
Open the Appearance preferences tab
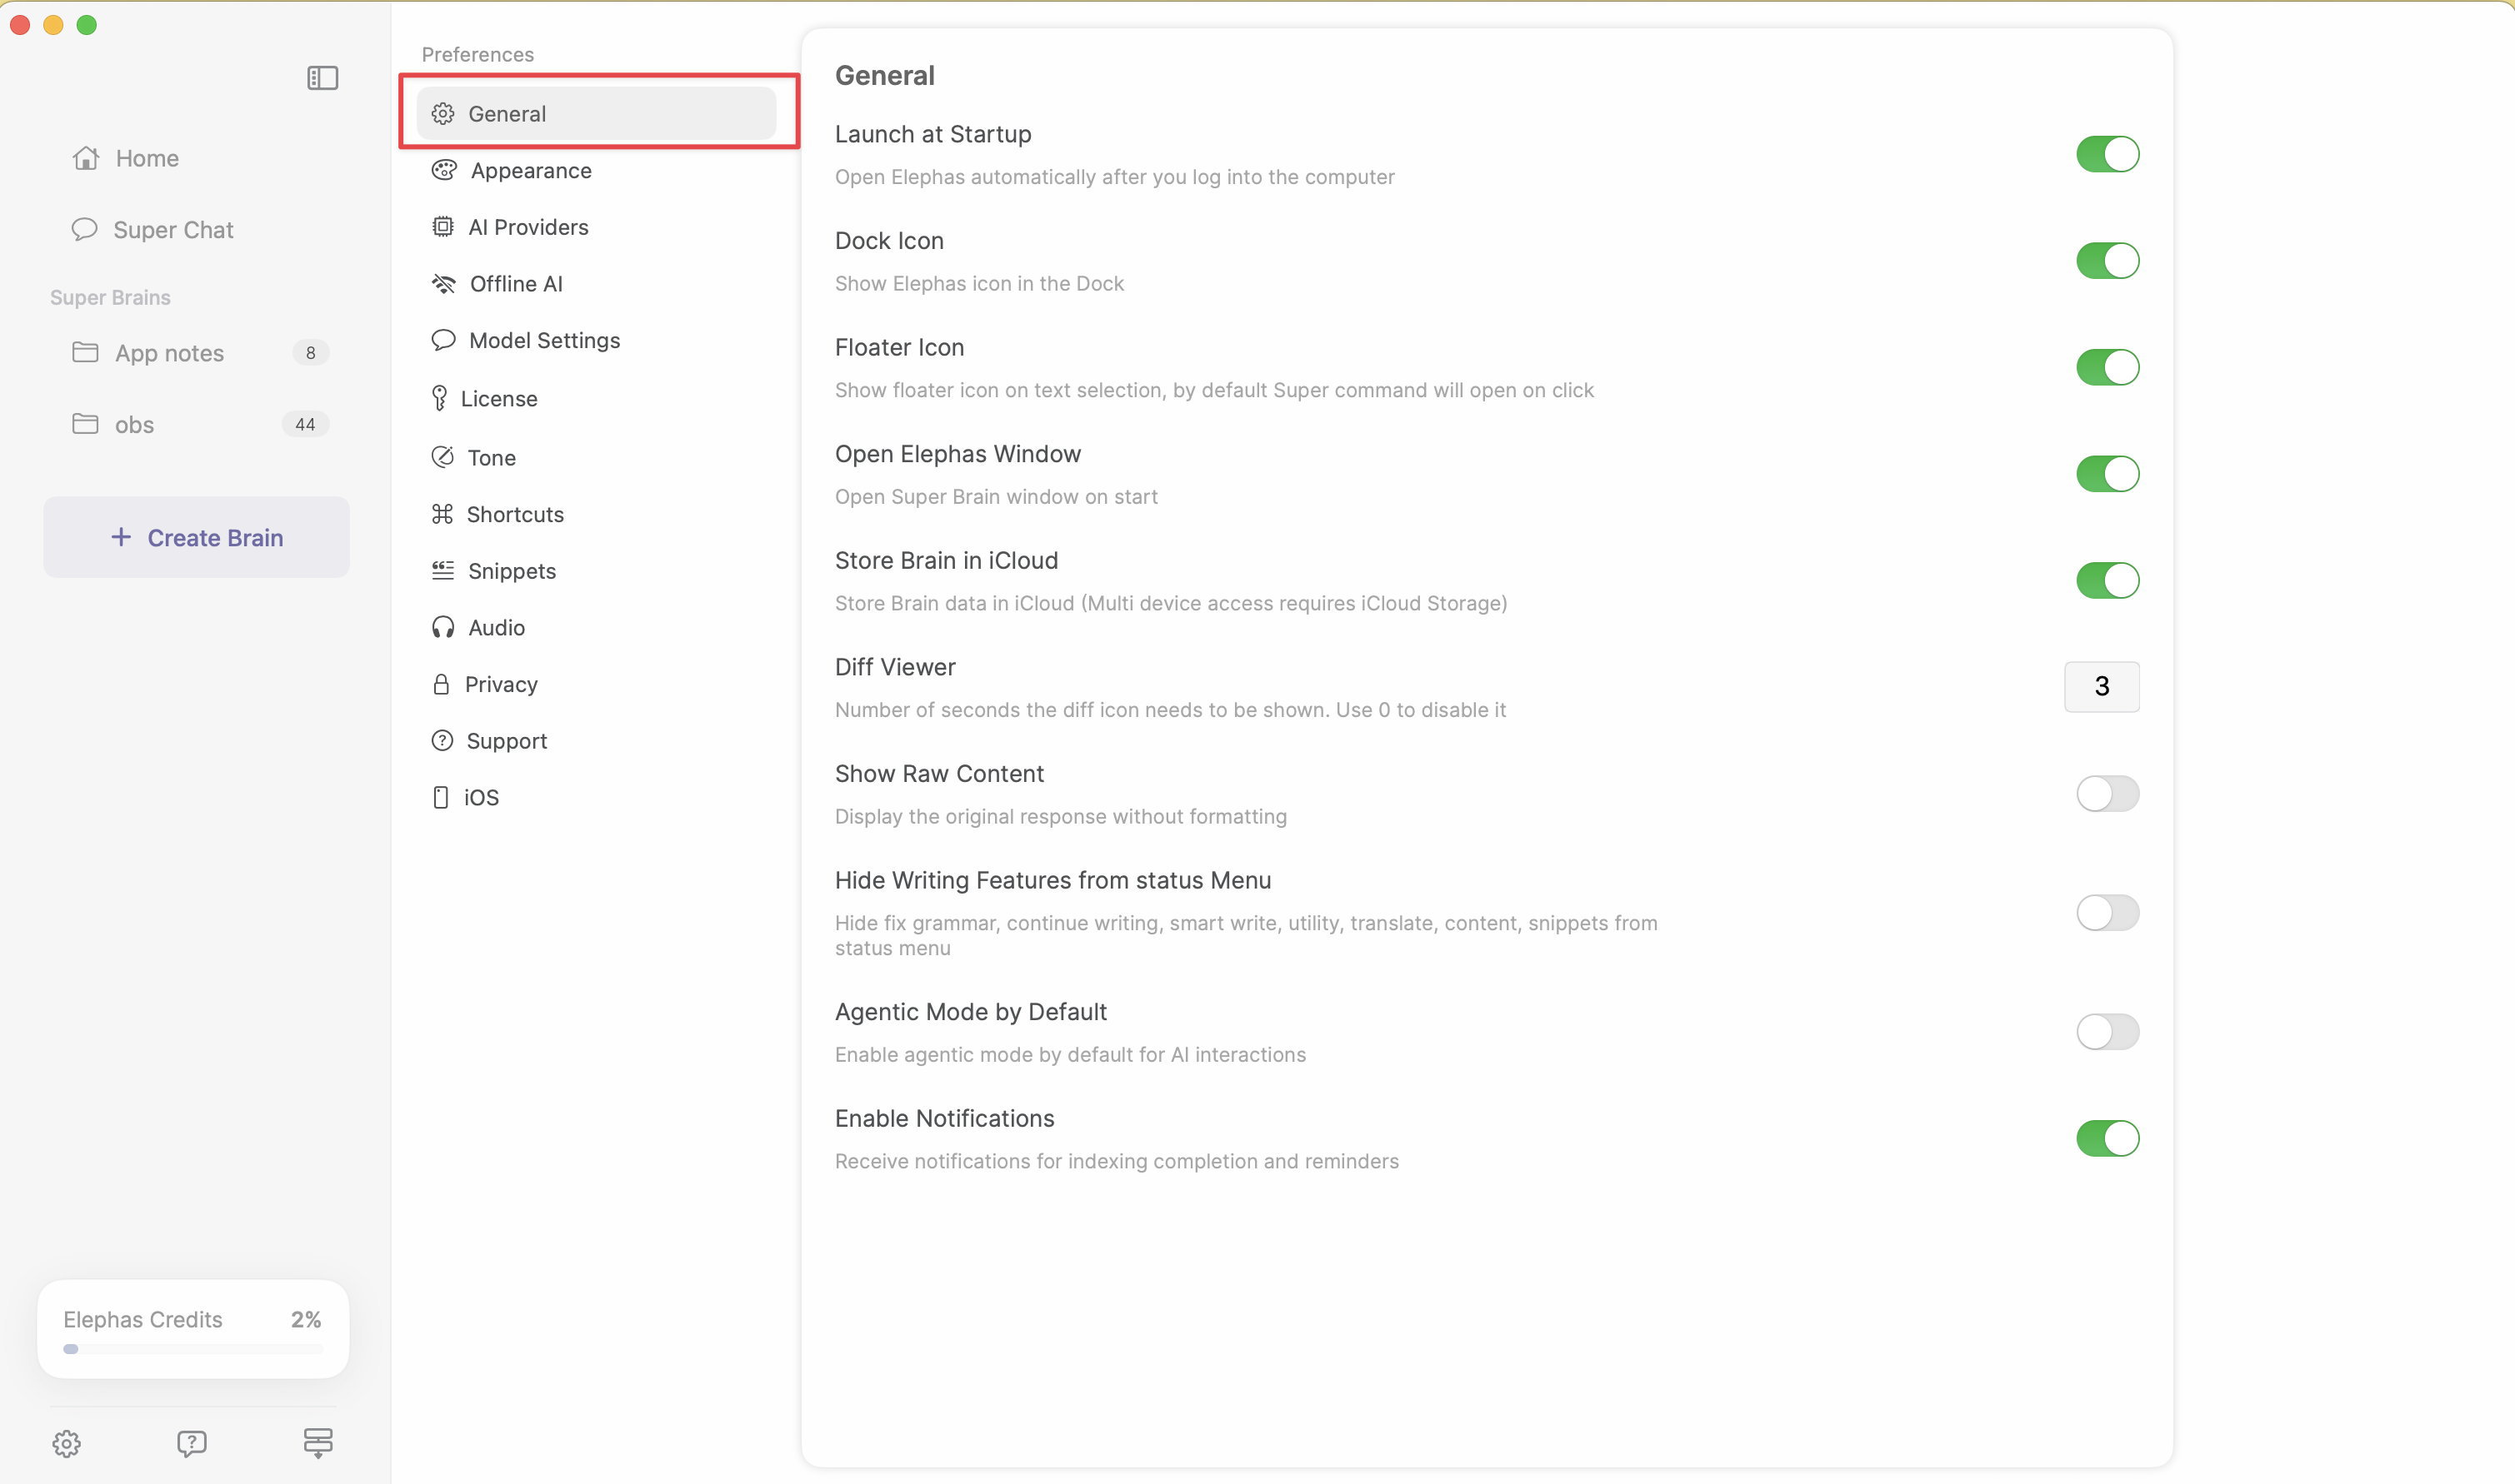(x=597, y=170)
